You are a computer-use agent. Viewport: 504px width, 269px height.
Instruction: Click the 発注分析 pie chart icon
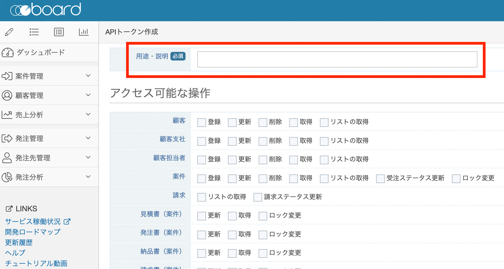(x=7, y=177)
